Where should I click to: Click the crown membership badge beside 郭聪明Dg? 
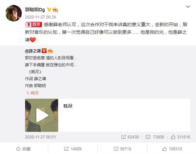point(55,10)
